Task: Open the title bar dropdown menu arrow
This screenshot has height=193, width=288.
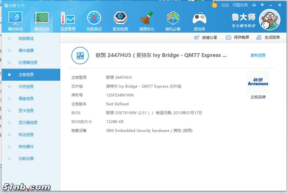Action: (x=262, y=5)
